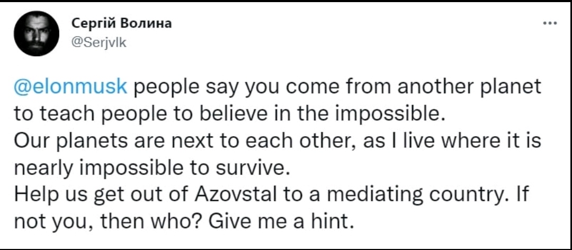Open the three-dot more options menu
Viewport: 572px width, 250px height.
pos(550,24)
